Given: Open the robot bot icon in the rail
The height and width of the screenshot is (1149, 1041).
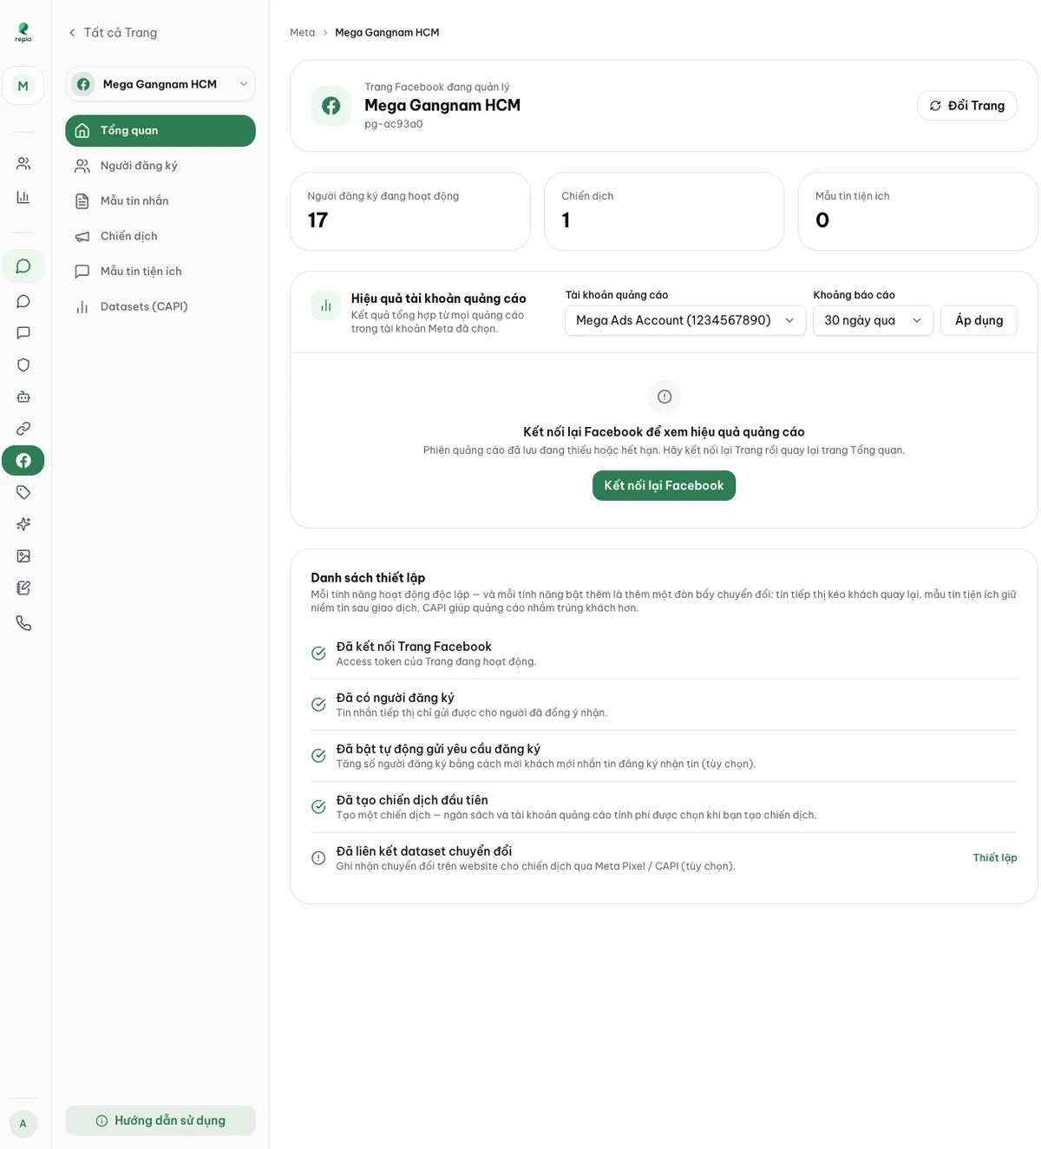Looking at the screenshot, I should (x=23, y=397).
